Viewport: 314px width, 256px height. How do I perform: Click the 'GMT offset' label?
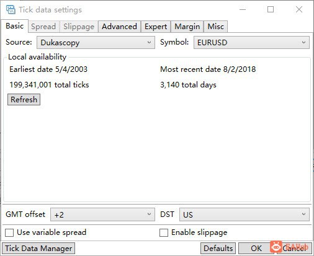point(25,214)
